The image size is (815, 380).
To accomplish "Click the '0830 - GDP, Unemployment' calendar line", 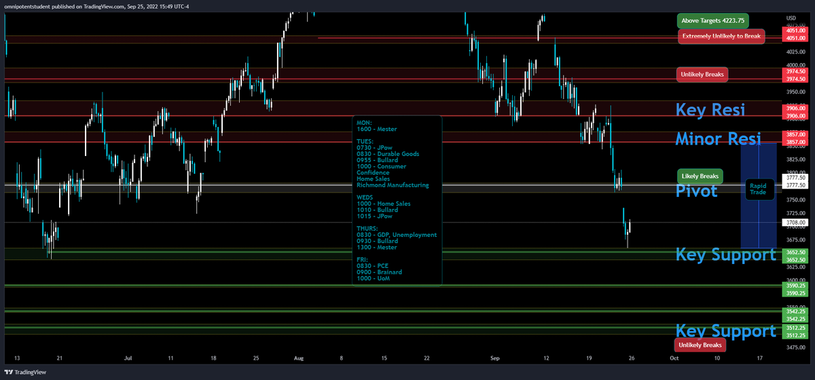I will pyautogui.click(x=397, y=234).
